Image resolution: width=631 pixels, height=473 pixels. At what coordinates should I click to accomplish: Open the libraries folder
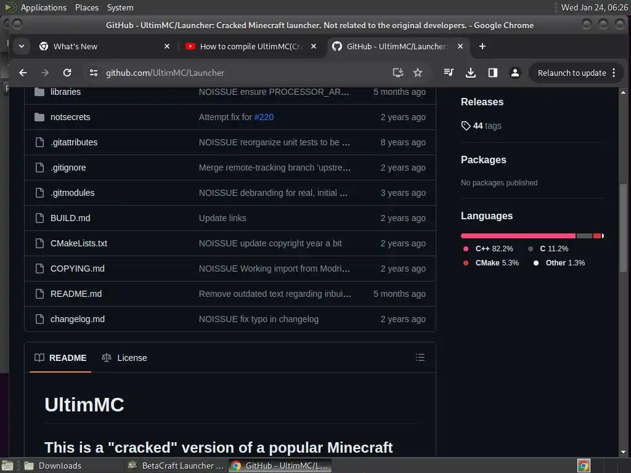[x=65, y=92]
